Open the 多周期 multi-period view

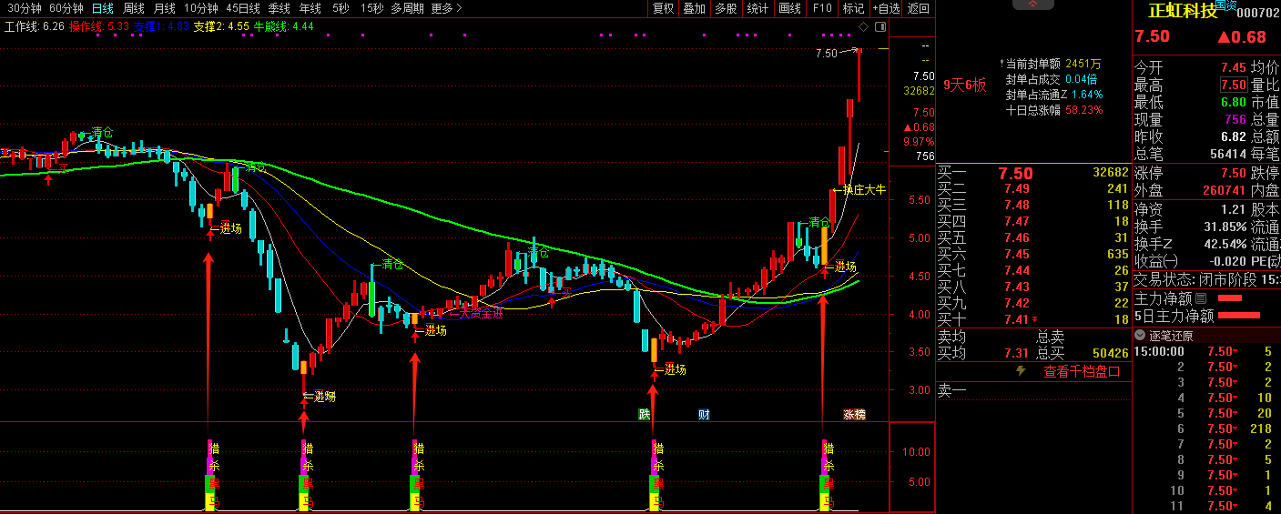click(x=408, y=8)
